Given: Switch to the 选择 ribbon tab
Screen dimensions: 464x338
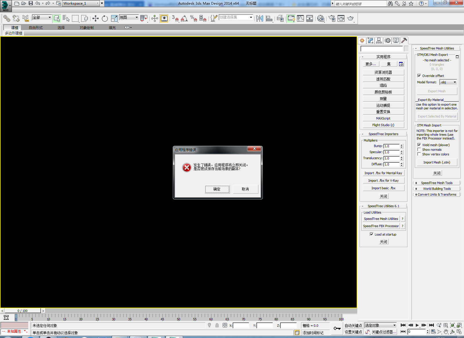Looking at the screenshot, I should coord(61,27).
